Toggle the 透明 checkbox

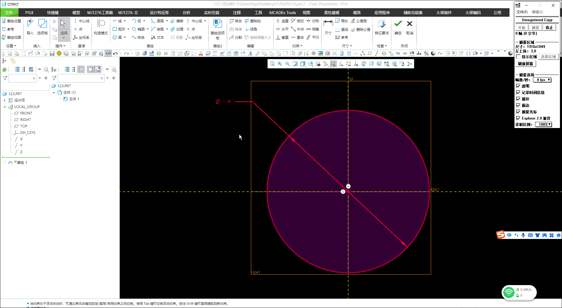click(x=518, y=86)
